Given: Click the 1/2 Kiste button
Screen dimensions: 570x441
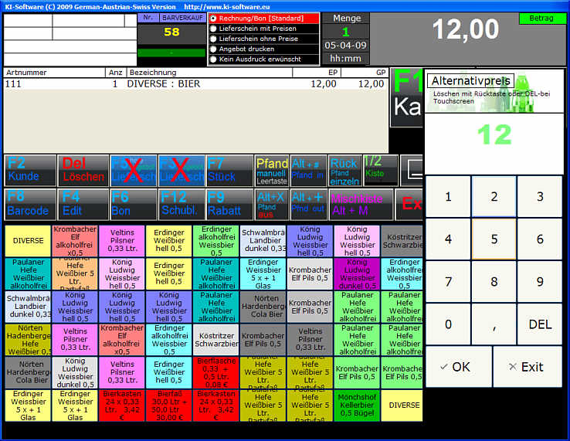Looking at the screenshot, I should 380,170.
